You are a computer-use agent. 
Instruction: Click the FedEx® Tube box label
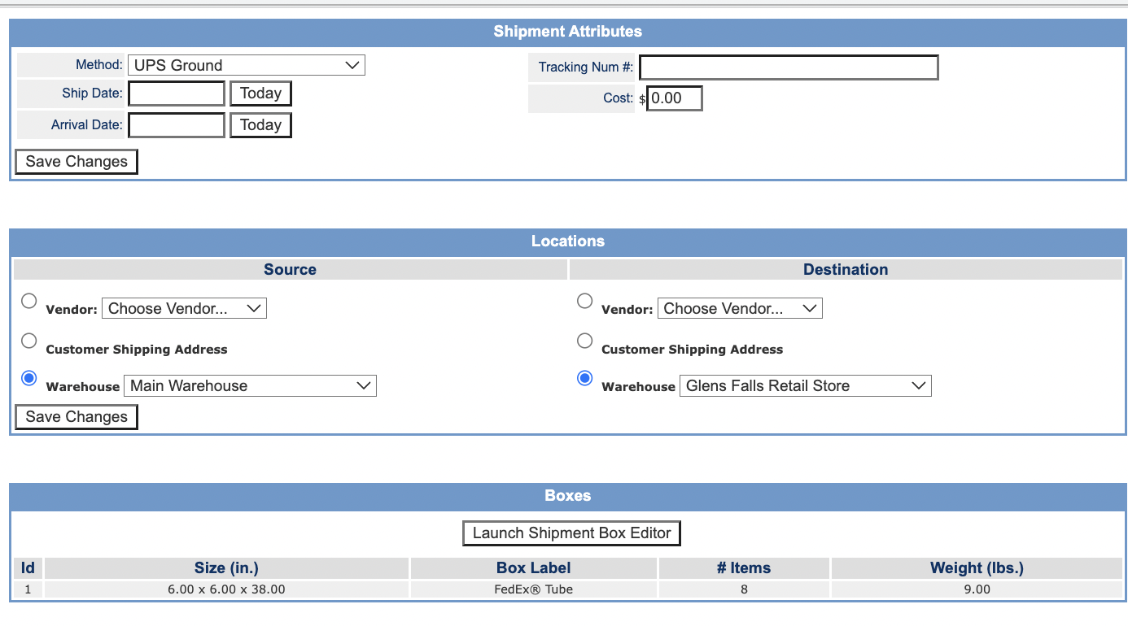tap(534, 589)
